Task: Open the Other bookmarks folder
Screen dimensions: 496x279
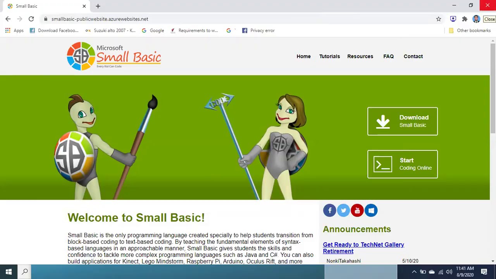Action: point(470,31)
